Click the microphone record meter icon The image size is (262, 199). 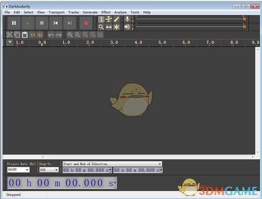tap(127, 19)
